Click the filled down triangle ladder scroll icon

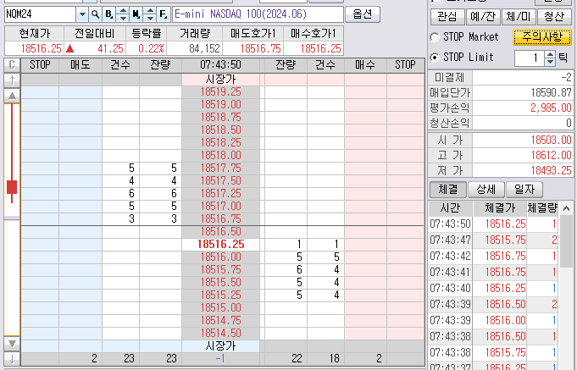tap(12, 344)
